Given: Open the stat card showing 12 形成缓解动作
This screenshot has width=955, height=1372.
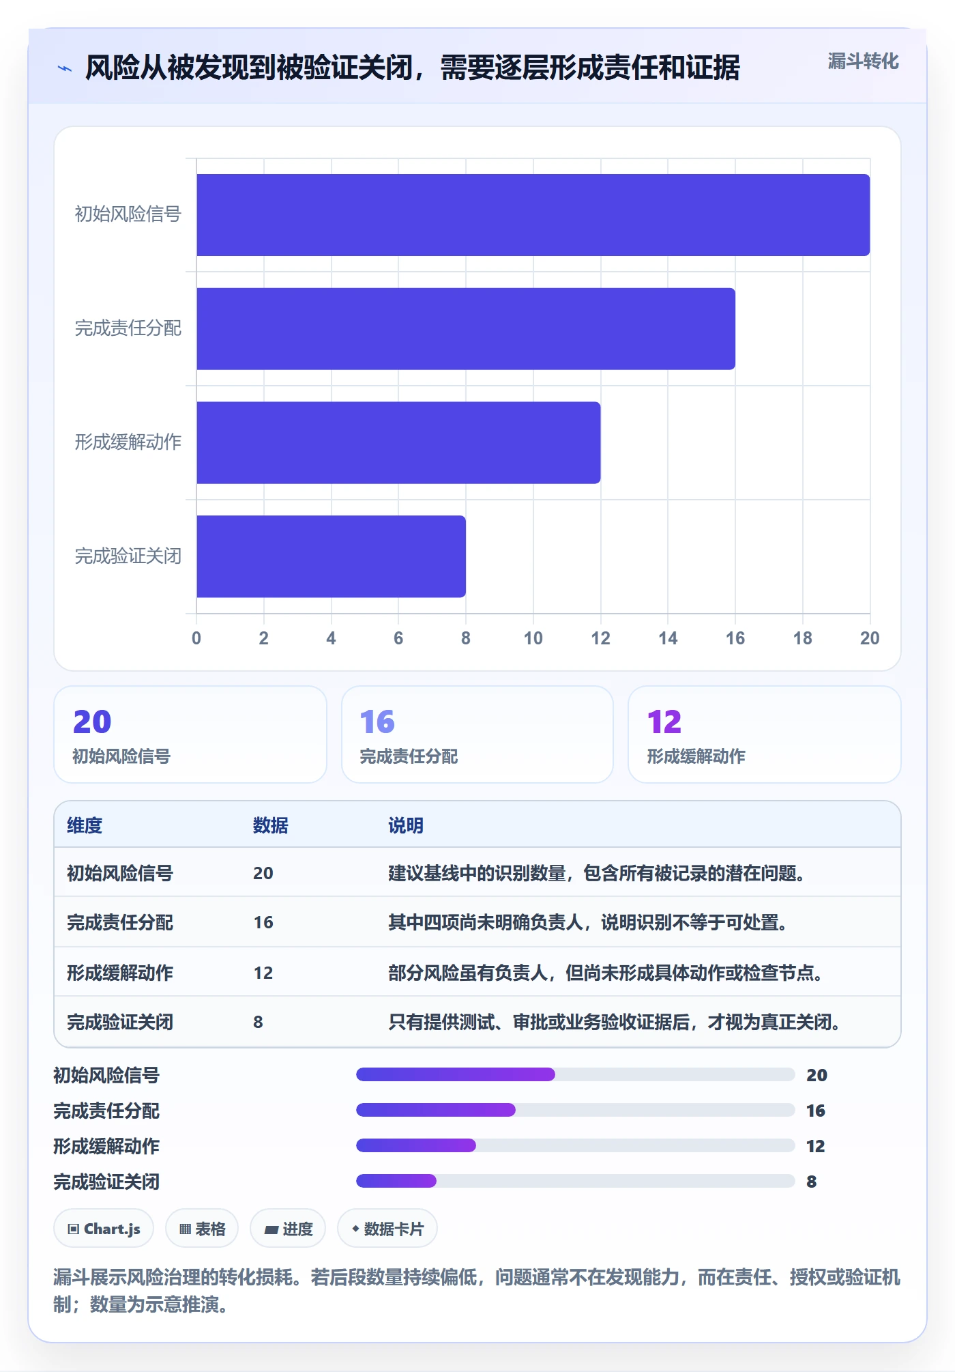Looking at the screenshot, I should click(765, 734).
